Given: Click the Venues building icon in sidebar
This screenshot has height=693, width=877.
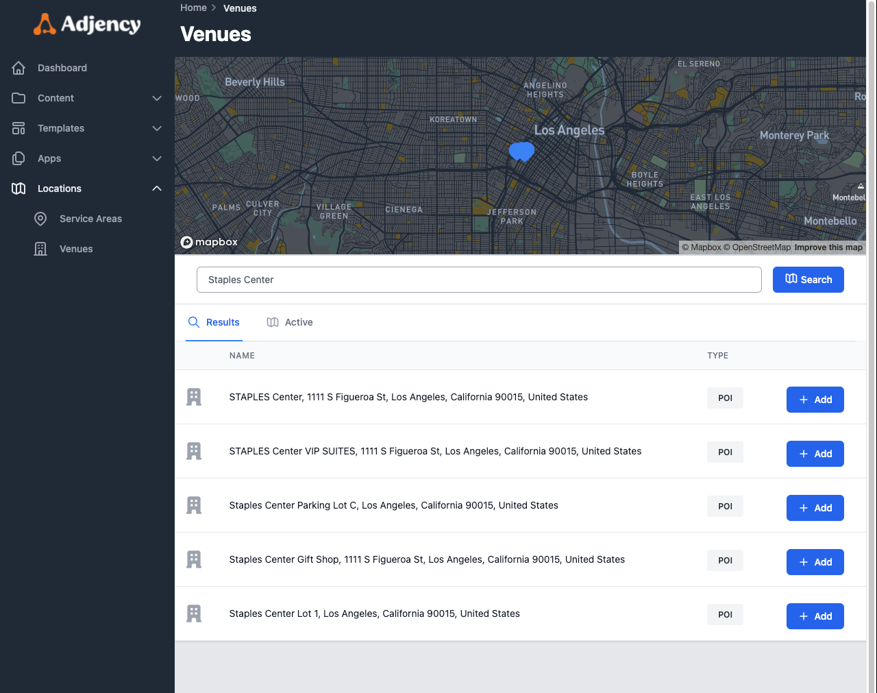Looking at the screenshot, I should coord(40,249).
